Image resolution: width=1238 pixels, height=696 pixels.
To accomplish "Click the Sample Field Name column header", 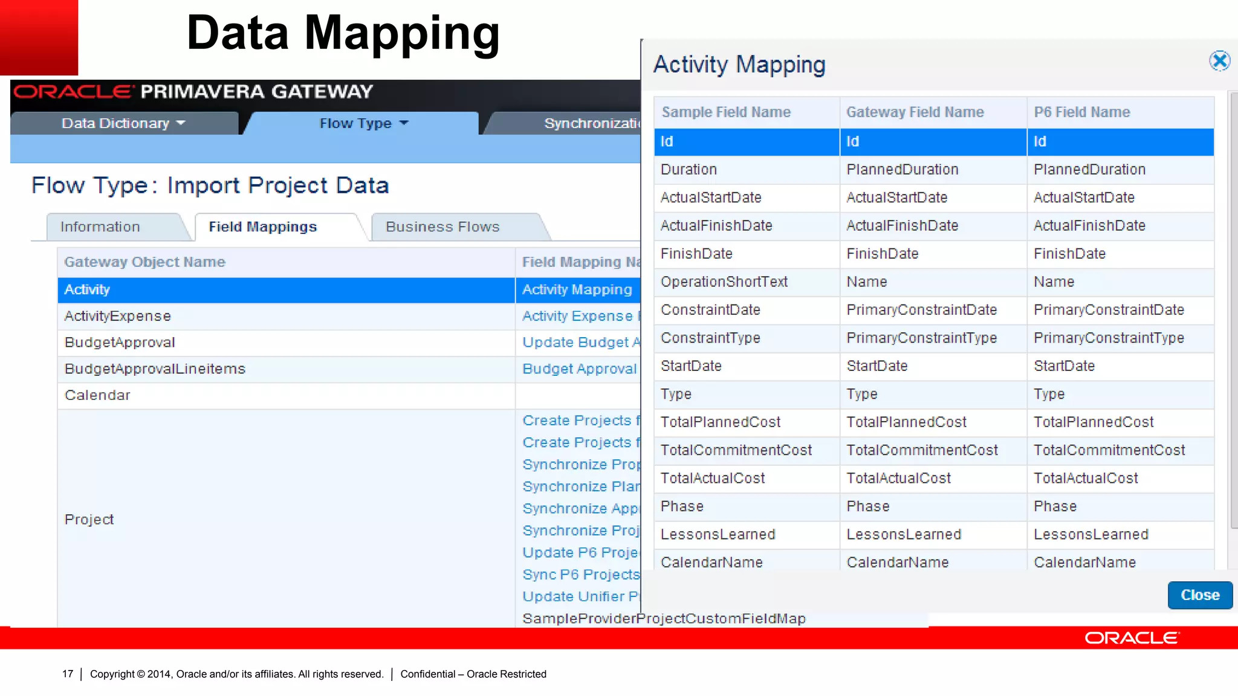I will [x=747, y=112].
